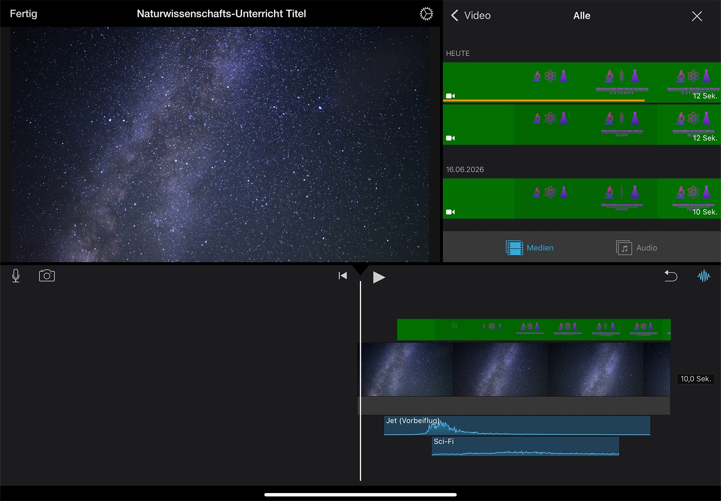This screenshot has height=501, width=721.
Task: Click the Naturwissenschafts-Unterricht Titel project name
Action: (x=221, y=14)
